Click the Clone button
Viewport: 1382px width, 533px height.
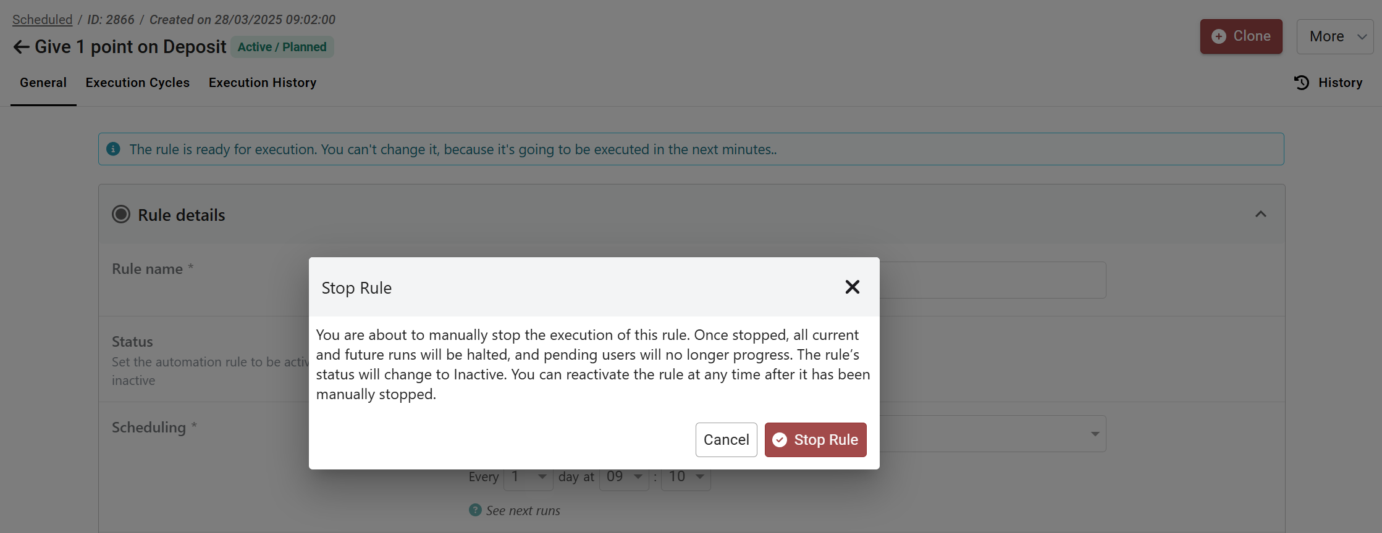point(1241,36)
